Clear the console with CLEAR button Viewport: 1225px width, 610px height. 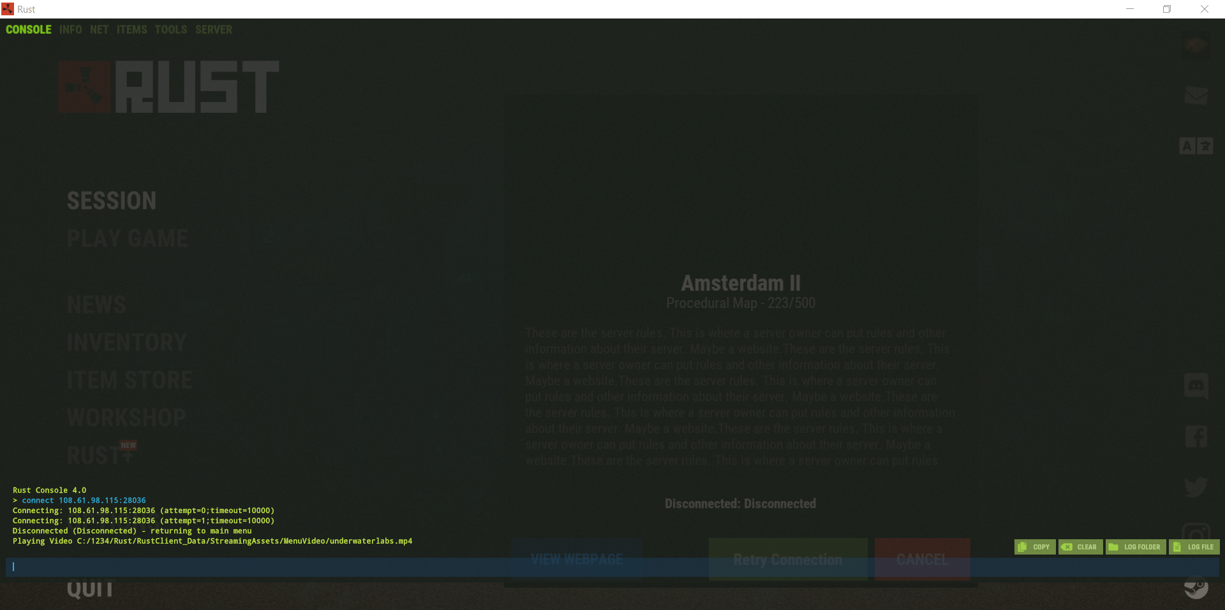1080,547
